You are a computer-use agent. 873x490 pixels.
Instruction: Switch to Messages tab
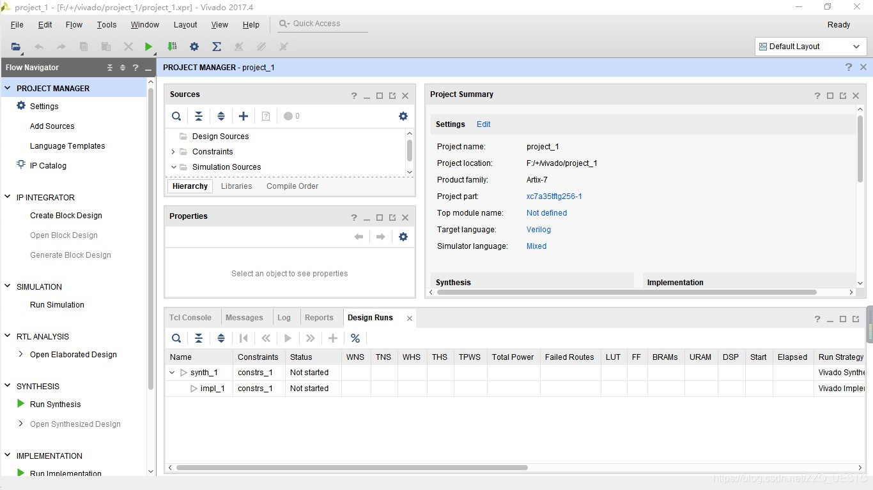[x=244, y=318]
